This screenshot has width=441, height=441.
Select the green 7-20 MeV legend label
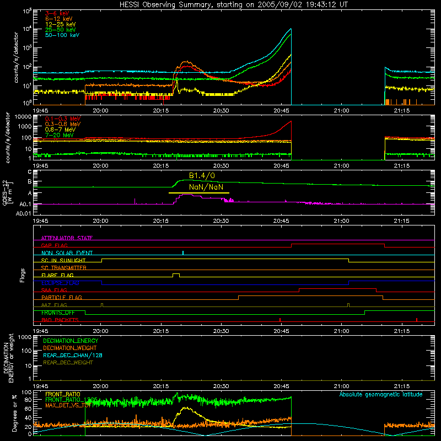[59, 135]
